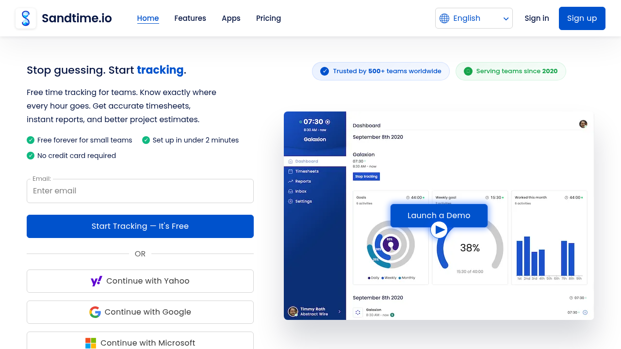Open the Features nav menu item

coord(190,18)
